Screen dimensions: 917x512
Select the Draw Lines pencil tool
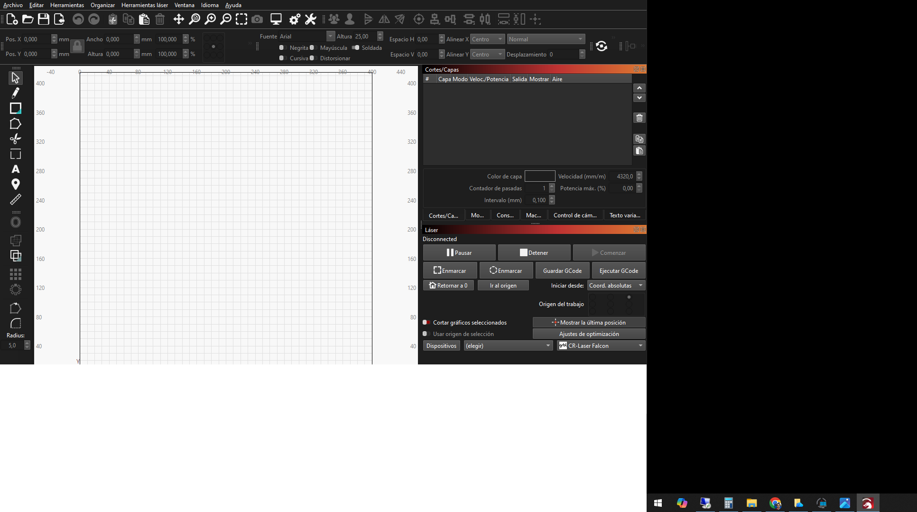pyautogui.click(x=15, y=93)
